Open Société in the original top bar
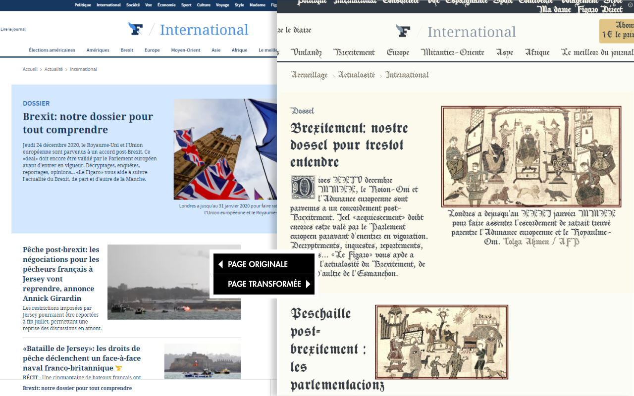 coord(133,5)
